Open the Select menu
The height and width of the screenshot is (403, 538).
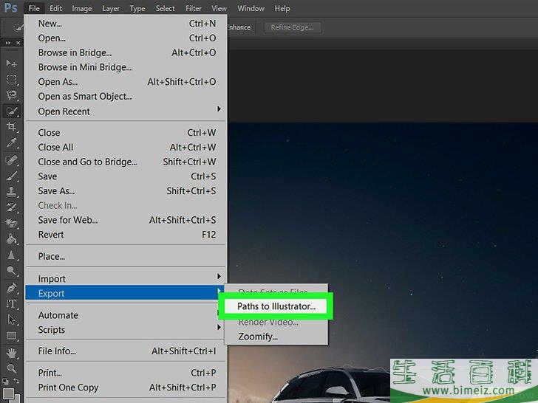click(x=165, y=8)
